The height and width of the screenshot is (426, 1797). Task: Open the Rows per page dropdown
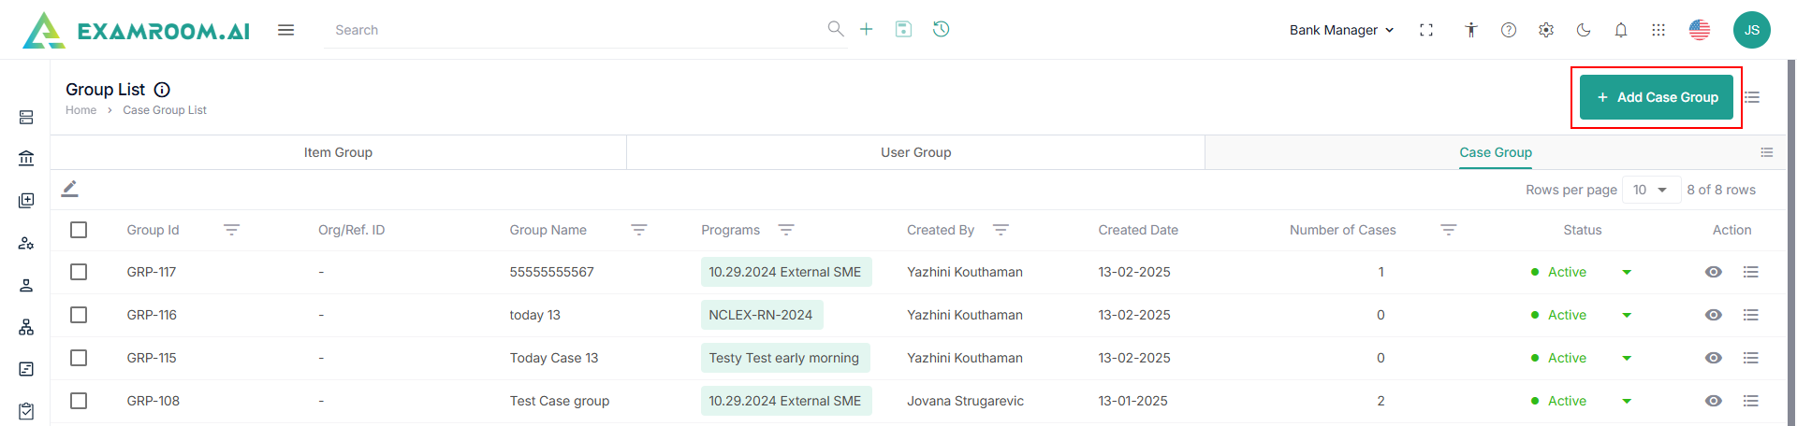(x=1651, y=190)
